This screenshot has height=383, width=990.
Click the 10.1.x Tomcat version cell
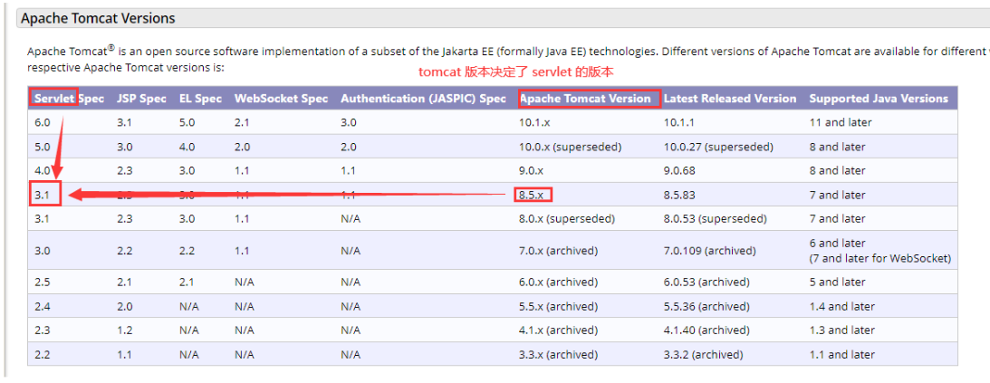[536, 122]
